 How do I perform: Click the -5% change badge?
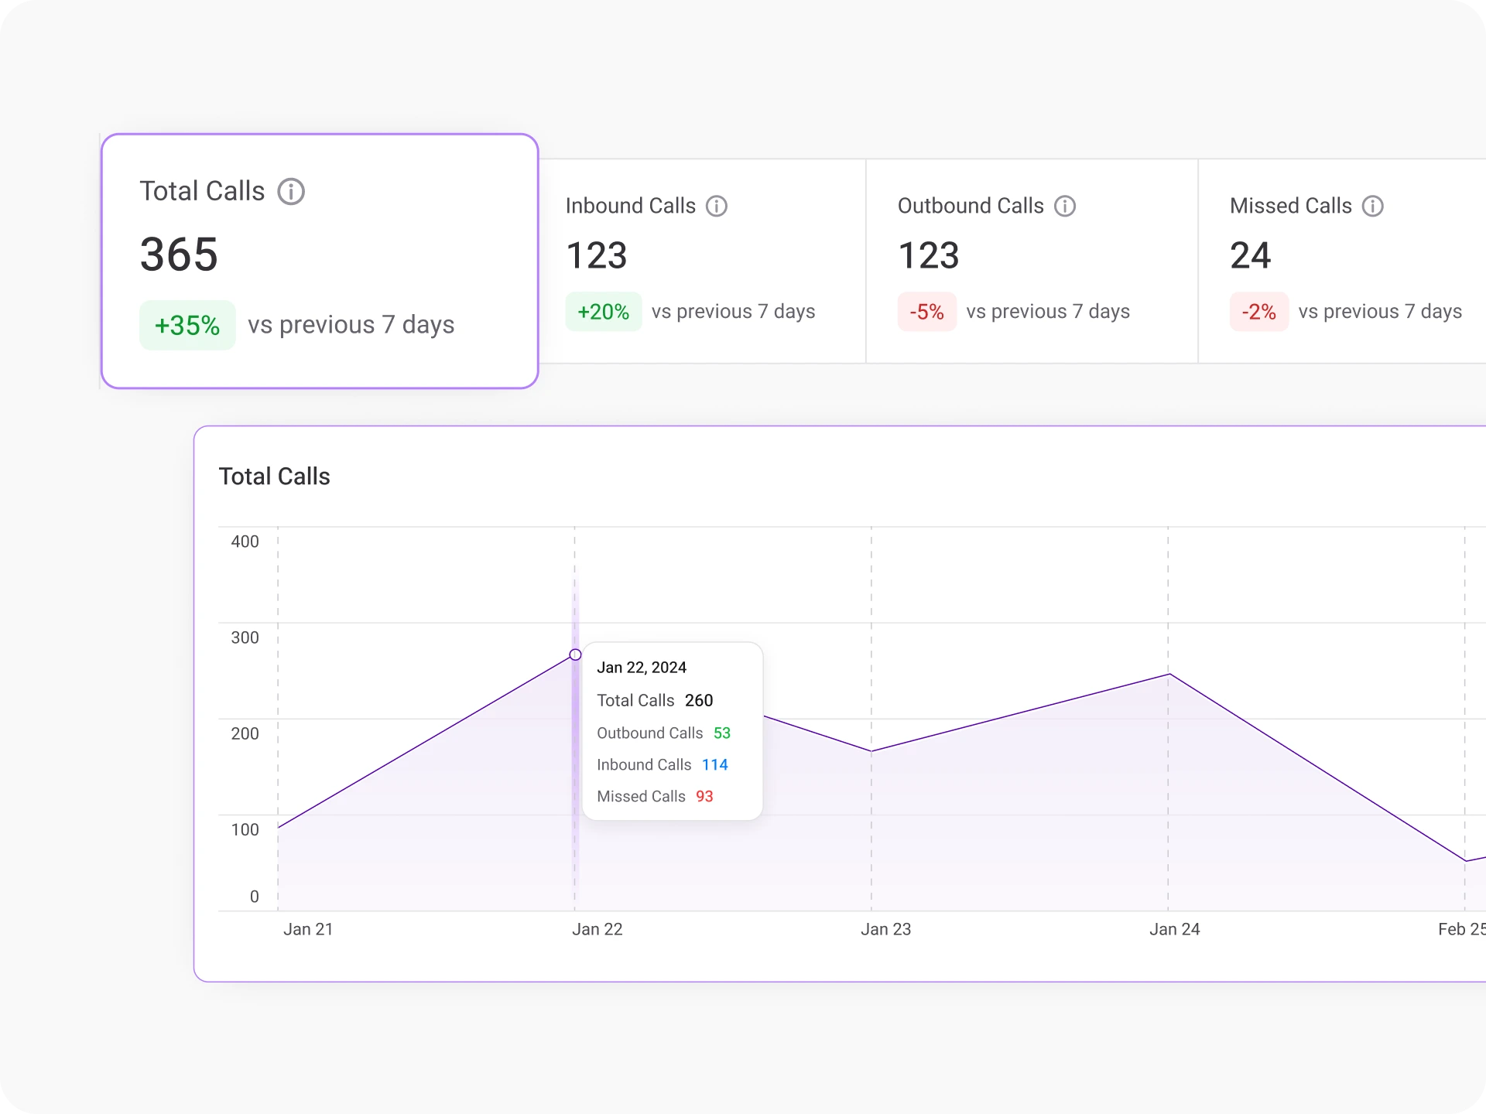(927, 312)
